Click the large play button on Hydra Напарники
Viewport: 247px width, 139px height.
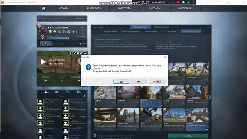coord(43,62)
